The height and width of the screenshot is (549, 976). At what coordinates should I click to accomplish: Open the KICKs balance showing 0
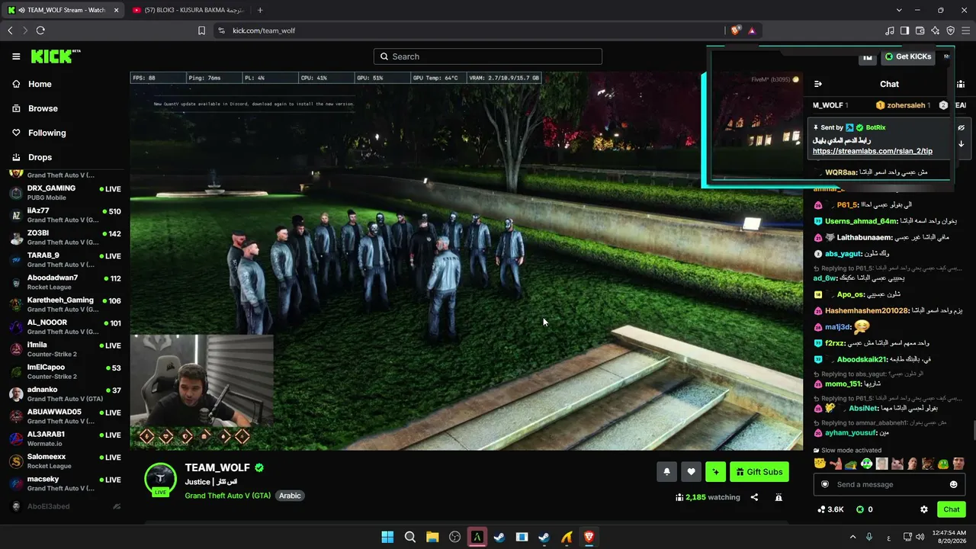[x=864, y=509]
